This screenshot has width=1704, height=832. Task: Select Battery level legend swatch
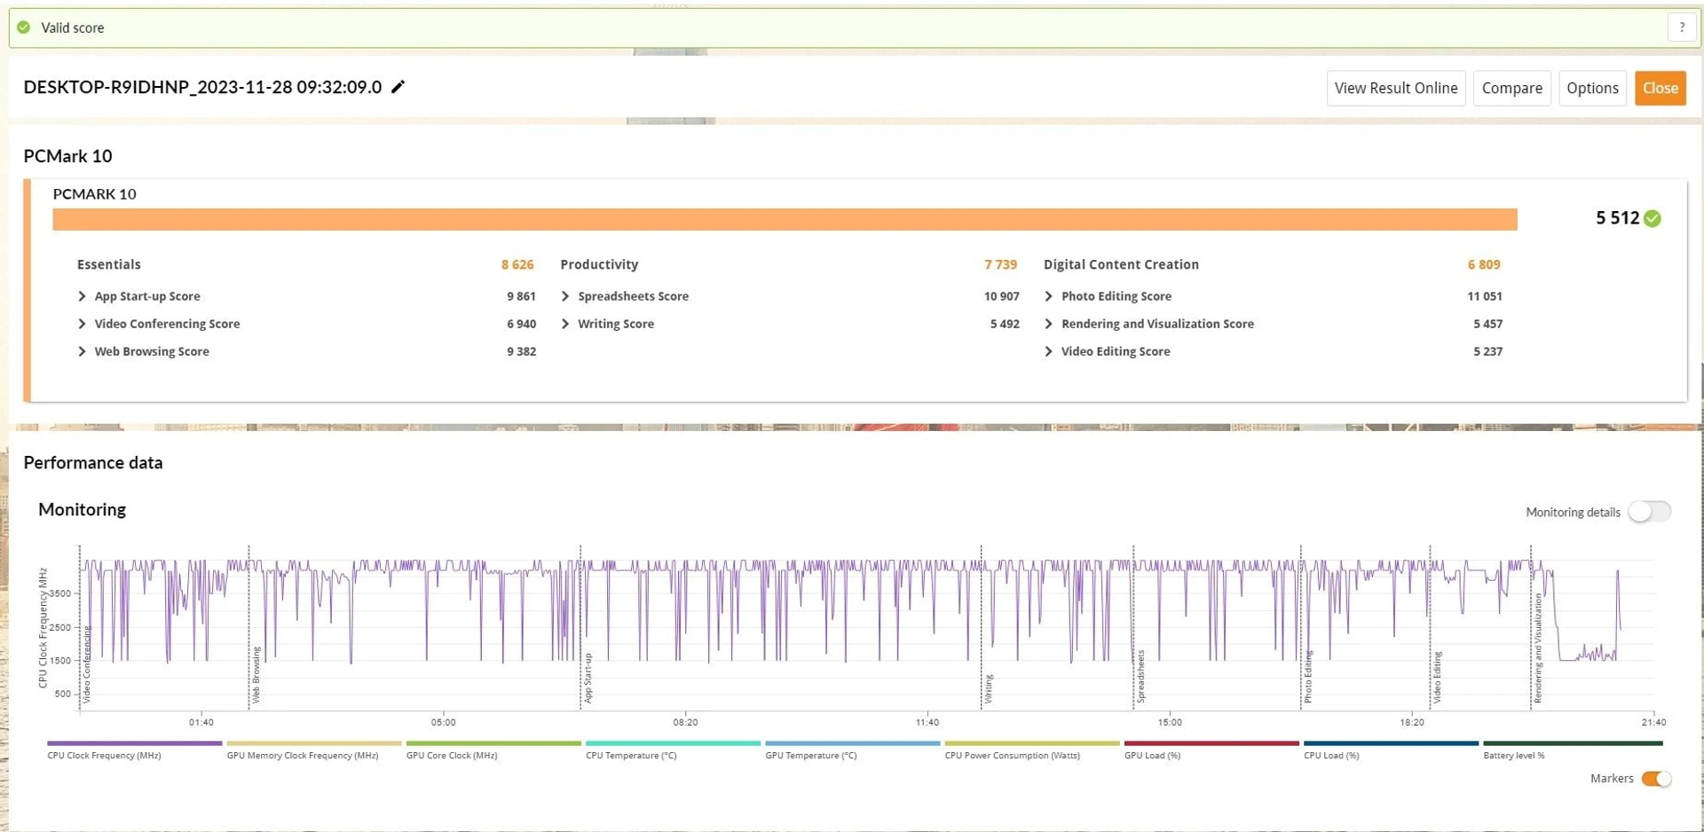click(1573, 743)
